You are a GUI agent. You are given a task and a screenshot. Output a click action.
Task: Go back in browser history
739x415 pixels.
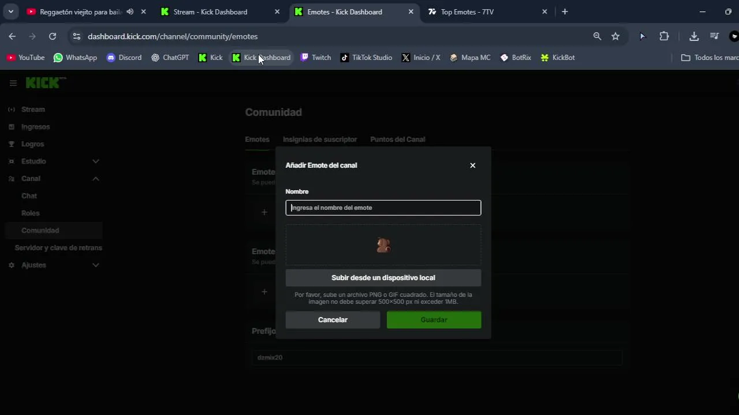12,36
